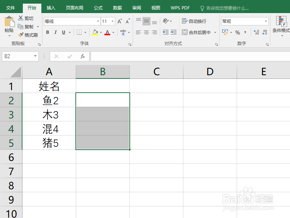290x218 pixels.
Task: Expand the underline style dropdown arrow
Action: pos(70,32)
